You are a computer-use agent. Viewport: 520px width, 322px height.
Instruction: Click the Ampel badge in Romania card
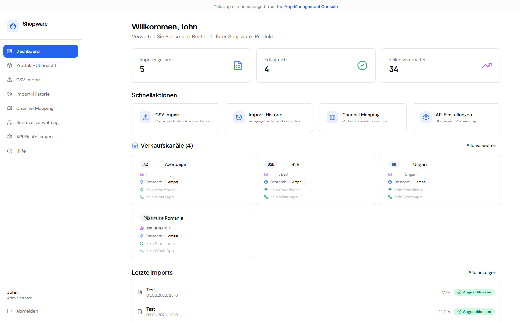coord(173,236)
